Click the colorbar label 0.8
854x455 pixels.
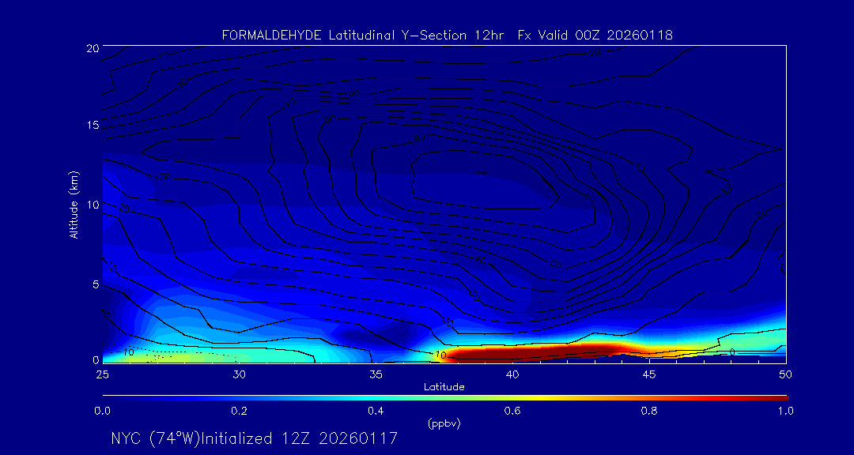(x=649, y=411)
